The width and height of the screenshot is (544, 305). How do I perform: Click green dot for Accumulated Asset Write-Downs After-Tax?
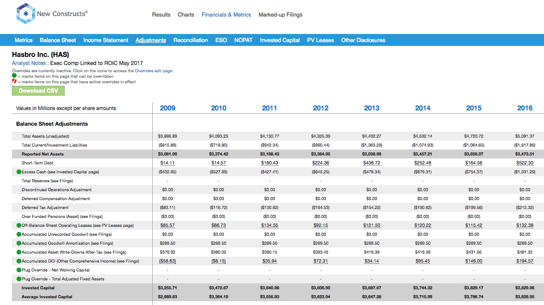(19, 252)
